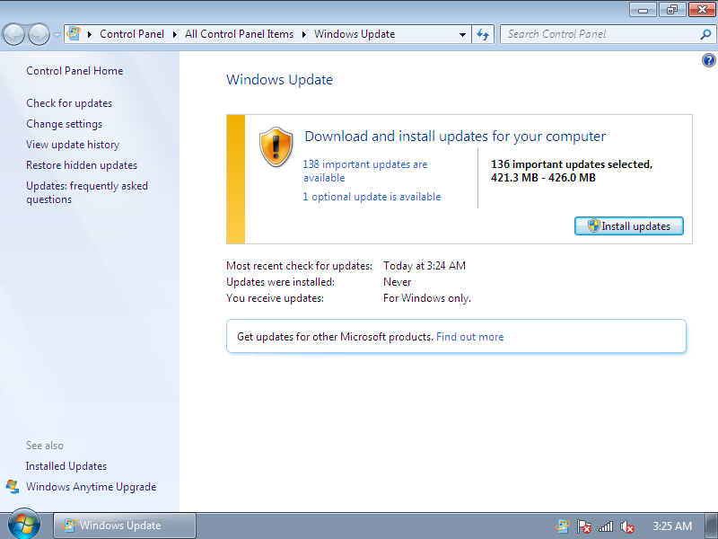Open the recent pages dropdown near navigation arrows
The height and width of the screenshot is (539, 718).
57,35
